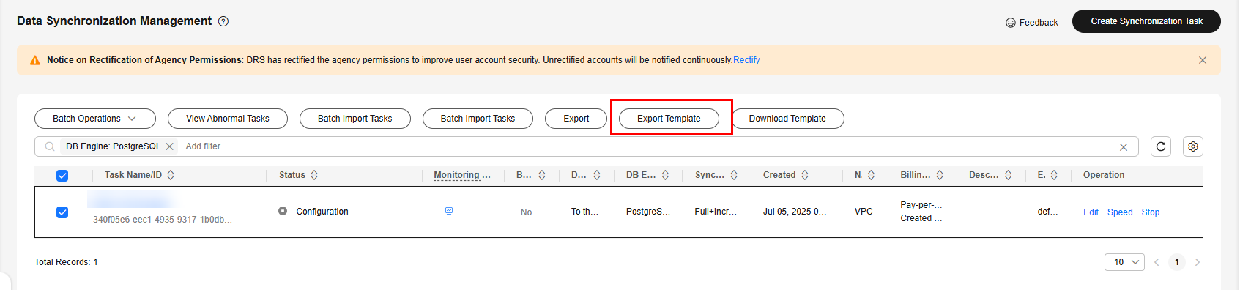This screenshot has height=290, width=1240.
Task: Open the Rectify link in notice
Action: click(x=746, y=60)
